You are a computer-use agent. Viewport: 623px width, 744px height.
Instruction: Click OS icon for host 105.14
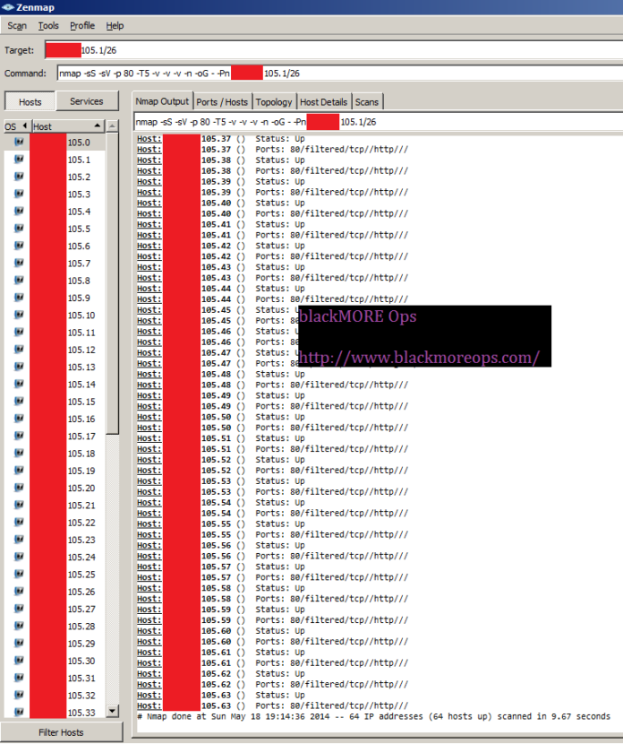click(19, 384)
